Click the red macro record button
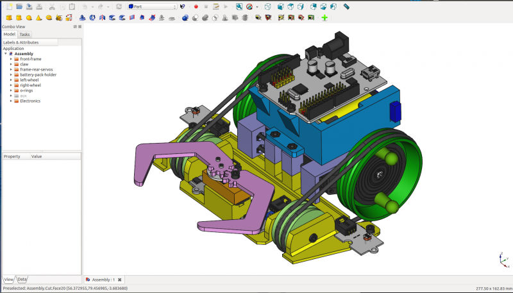Screen dimensions: 513x293 tap(196, 6)
